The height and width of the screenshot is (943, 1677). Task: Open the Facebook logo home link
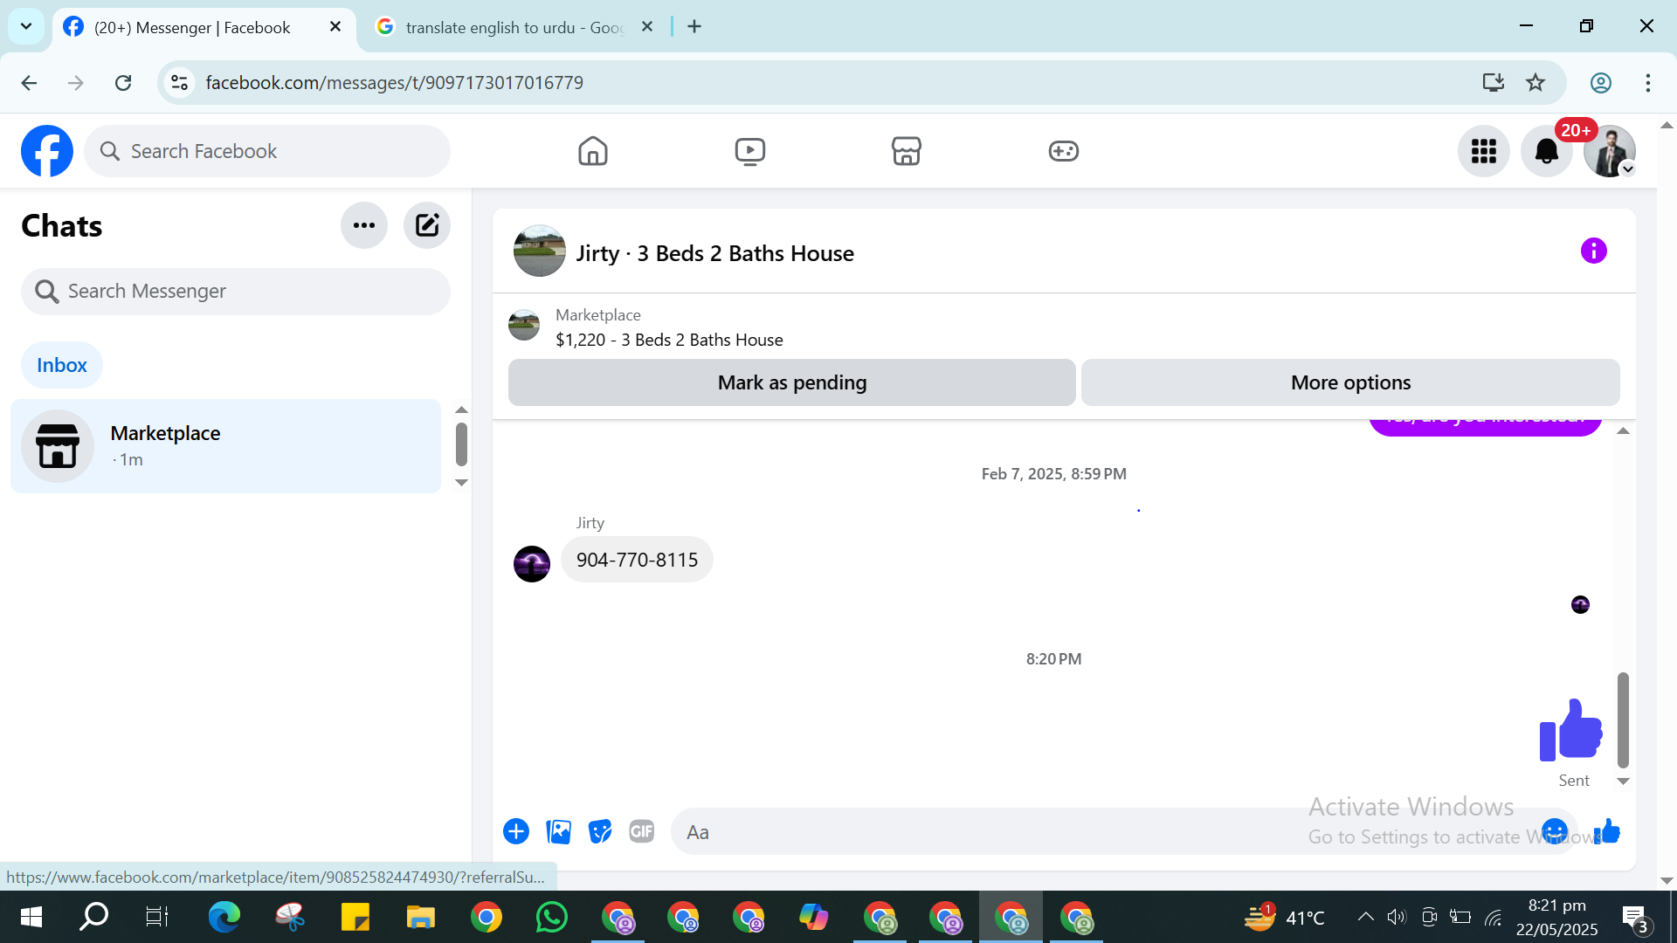click(47, 151)
